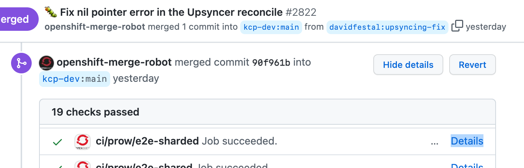
Task: Click the yesterday timestamp in merge event
Action: tap(136, 78)
